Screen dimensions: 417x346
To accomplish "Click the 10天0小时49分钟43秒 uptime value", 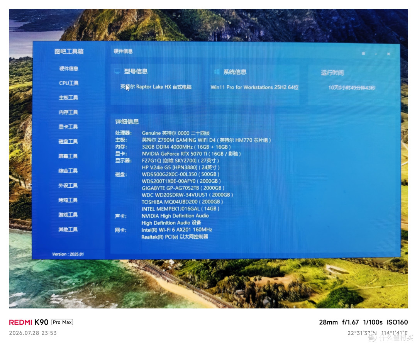I will [352, 88].
